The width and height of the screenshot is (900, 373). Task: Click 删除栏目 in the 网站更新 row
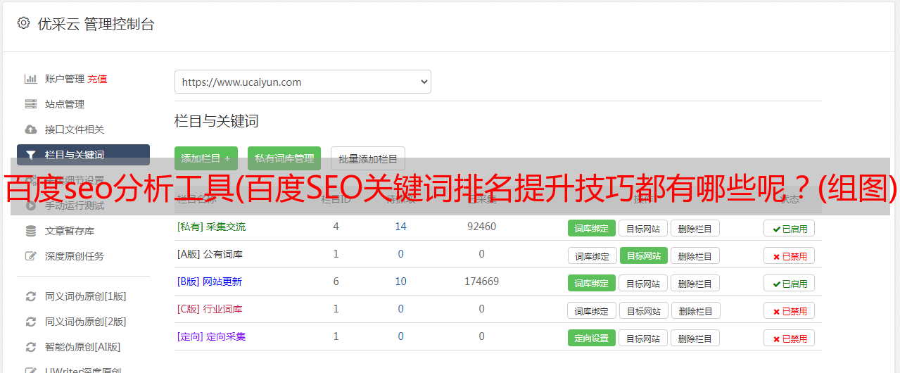tap(695, 283)
